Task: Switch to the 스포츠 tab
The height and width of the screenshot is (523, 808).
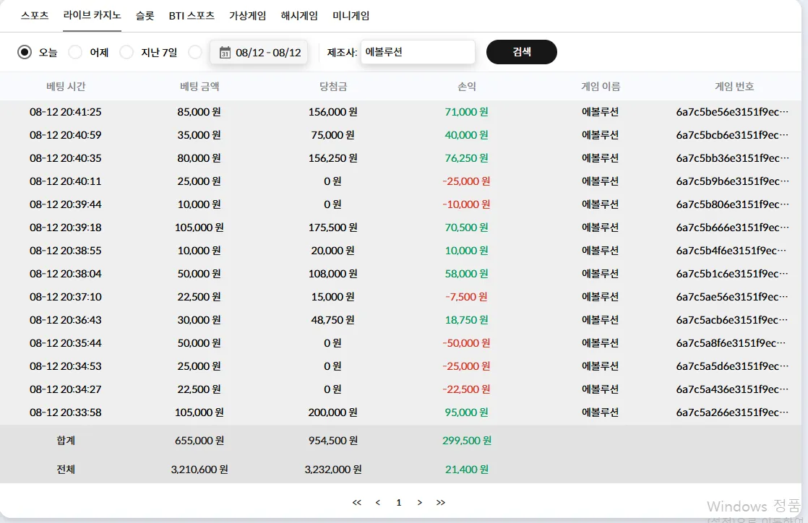Action: pos(35,15)
